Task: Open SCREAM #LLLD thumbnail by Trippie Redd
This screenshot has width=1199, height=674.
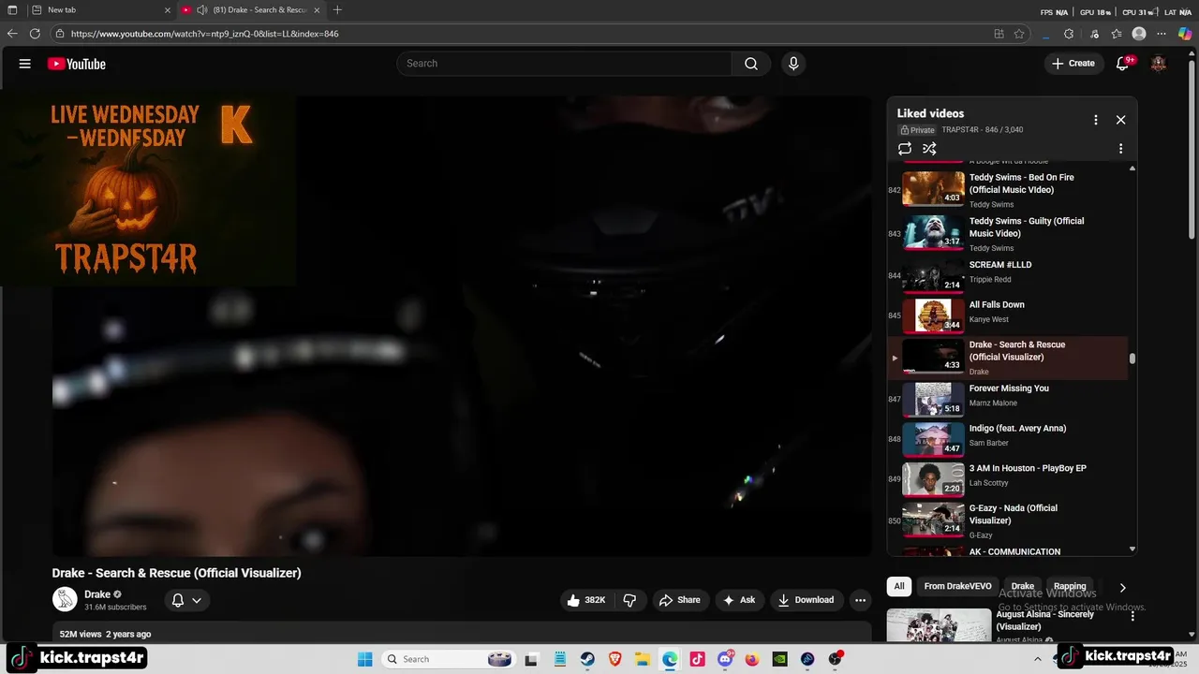Action: point(933,275)
